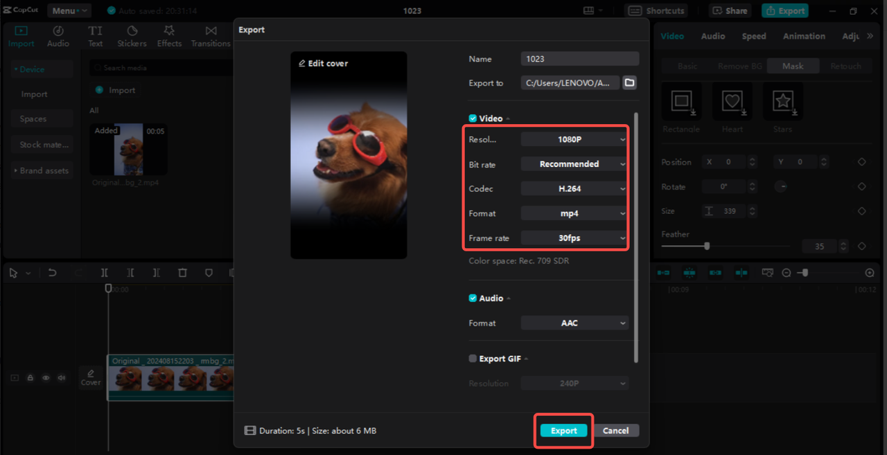
Task: Open the Resolution 1080P dropdown
Action: (574, 139)
